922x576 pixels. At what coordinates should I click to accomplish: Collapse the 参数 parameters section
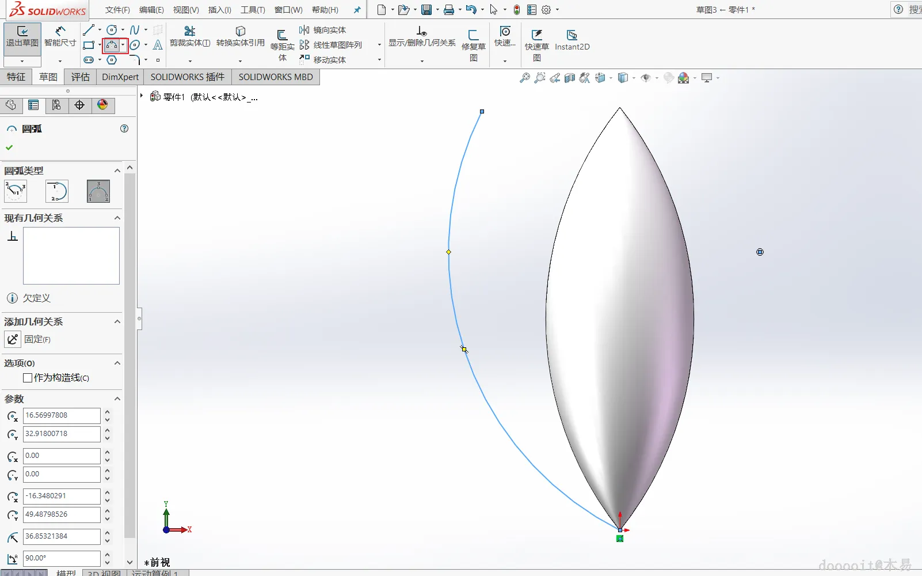pyautogui.click(x=117, y=399)
